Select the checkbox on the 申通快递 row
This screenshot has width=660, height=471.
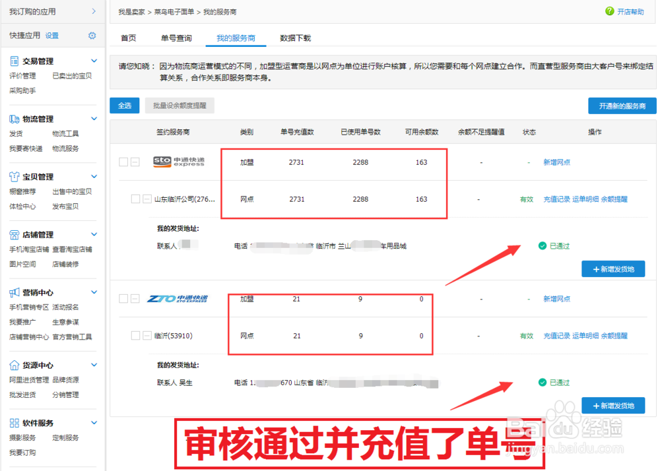[124, 161]
